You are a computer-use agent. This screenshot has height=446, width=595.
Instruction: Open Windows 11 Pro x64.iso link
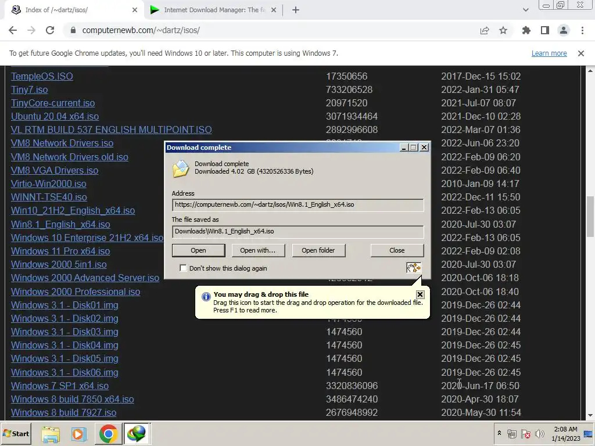[60, 251]
